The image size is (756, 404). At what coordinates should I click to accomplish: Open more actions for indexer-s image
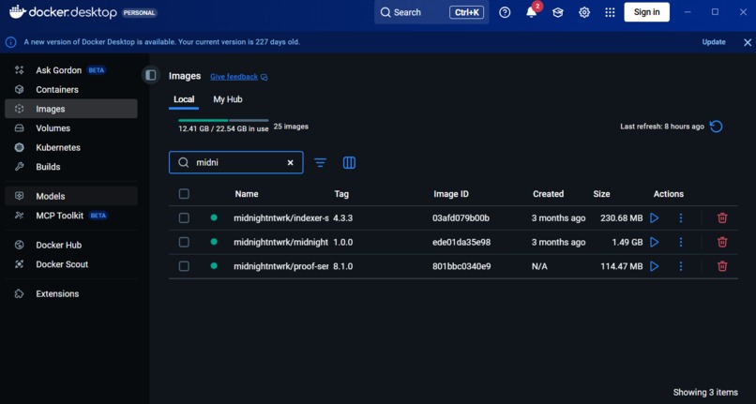pyautogui.click(x=681, y=217)
